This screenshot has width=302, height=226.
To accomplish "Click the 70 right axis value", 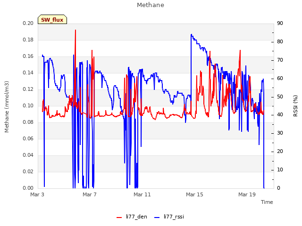I will [x=280, y=60].
